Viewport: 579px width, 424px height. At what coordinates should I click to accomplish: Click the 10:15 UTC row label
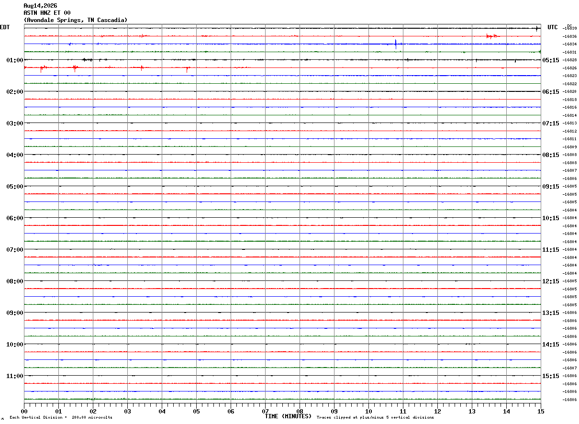tap(551, 218)
